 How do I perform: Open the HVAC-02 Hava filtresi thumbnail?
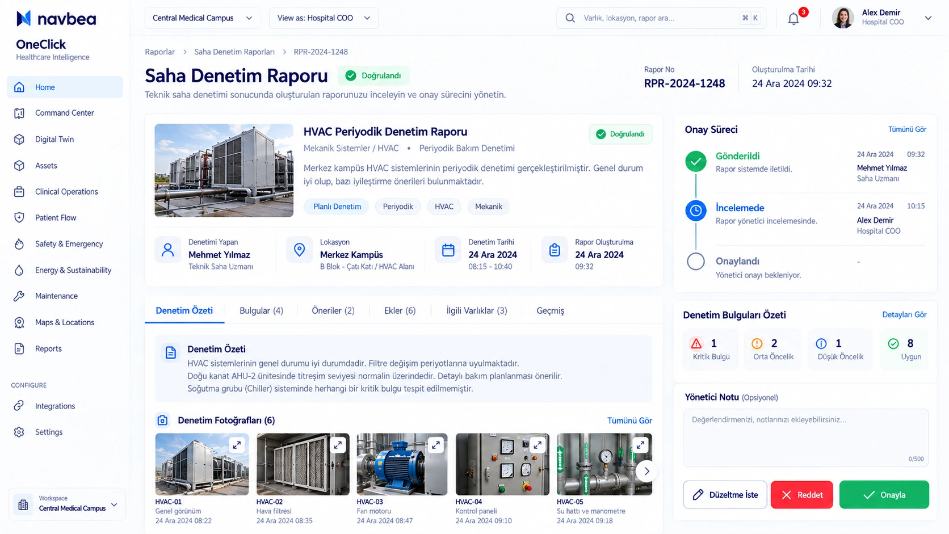tap(303, 464)
